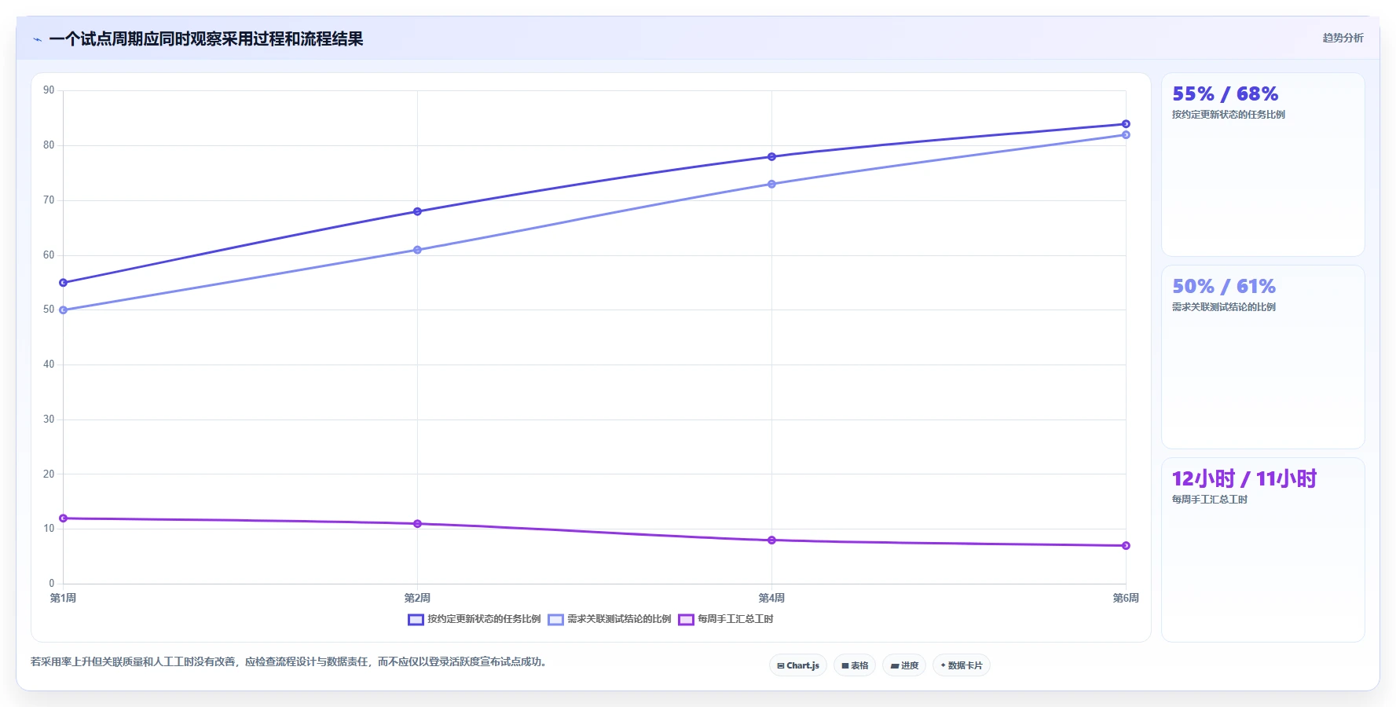The image size is (1396, 707).
Task: Select the 第6周 point at 82 on light-blue line
Action: [1126, 135]
